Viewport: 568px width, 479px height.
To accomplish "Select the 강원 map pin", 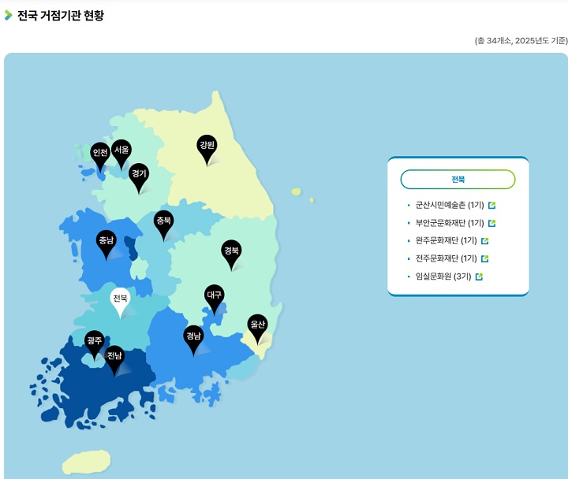I will coord(207,146).
